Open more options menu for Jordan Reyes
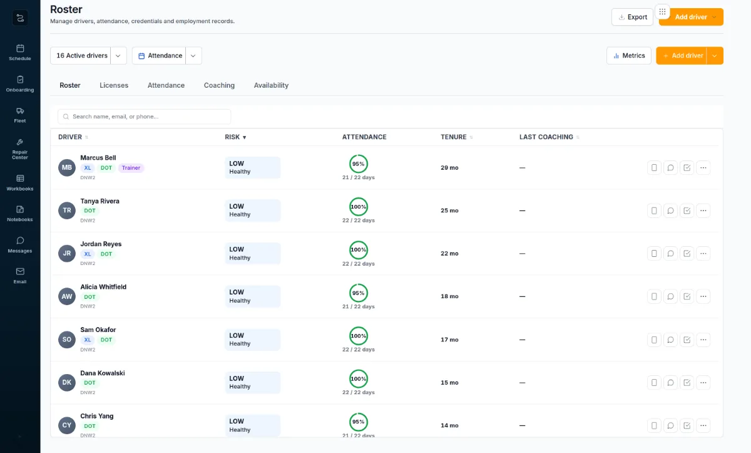751x453 pixels. pos(703,254)
